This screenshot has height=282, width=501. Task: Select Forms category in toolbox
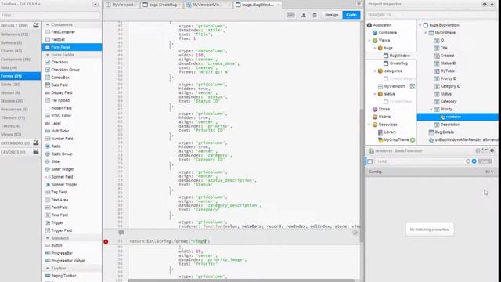click(20, 76)
